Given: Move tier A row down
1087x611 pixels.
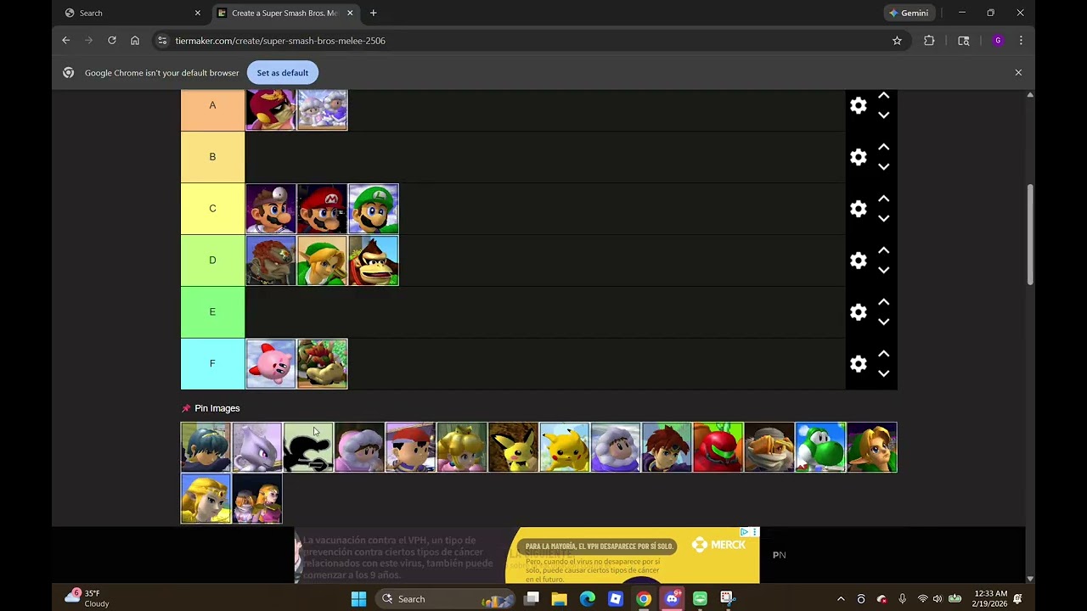Looking at the screenshot, I should [x=883, y=115].
